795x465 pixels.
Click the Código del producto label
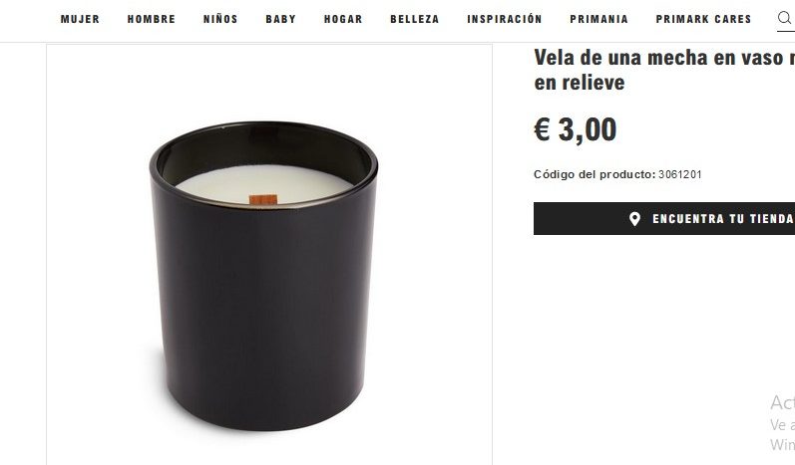pyautogui.click(x=595, y=174)
